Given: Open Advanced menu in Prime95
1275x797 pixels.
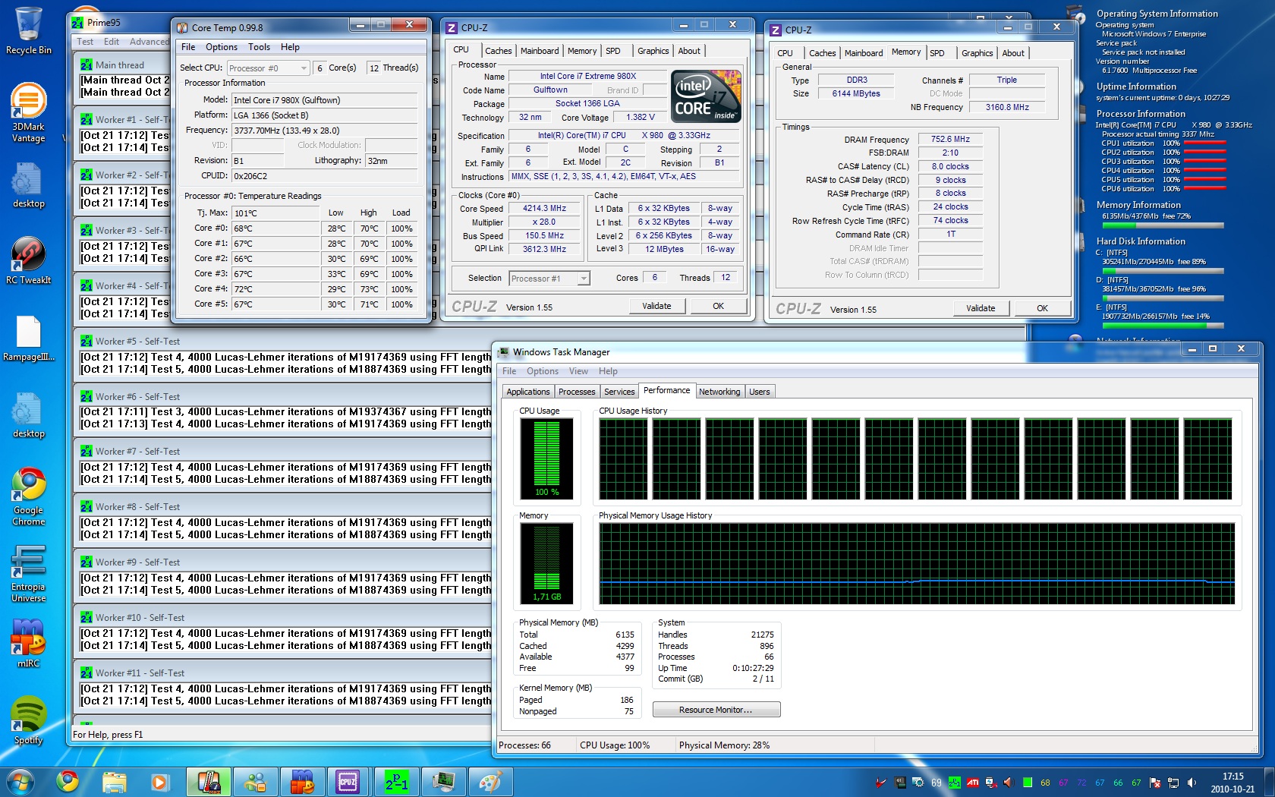Looking at the screenshot, I should 149,42.
